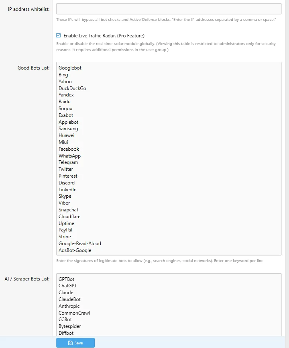Click the GPTBot line in AI bots
289x348 pixels.
click(x=67, y=279)
